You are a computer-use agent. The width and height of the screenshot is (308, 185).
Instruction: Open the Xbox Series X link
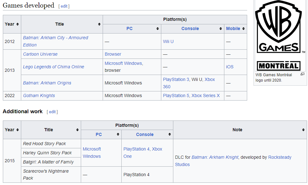(205, 96)
